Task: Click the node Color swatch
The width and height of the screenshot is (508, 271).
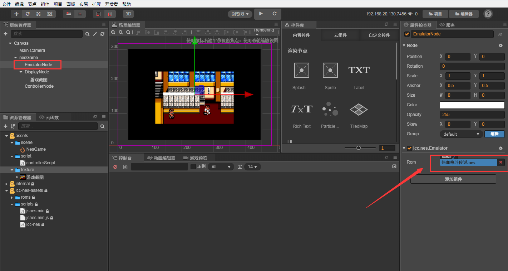Action: (472, 105)
